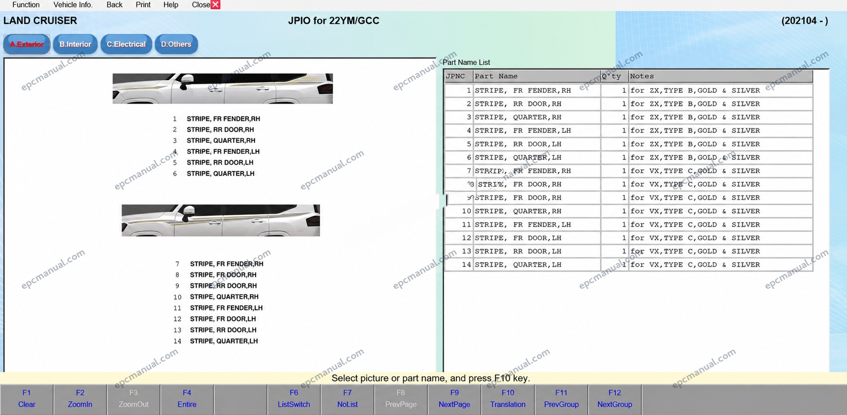Toggle the F6 ListSwitch button
The width and height of the screenshot is (847, 415).
(x=294, y=399)
